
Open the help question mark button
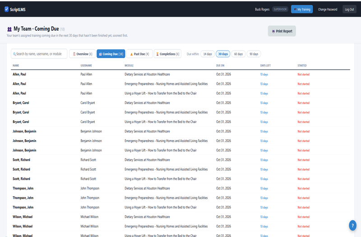click(352, 225)
